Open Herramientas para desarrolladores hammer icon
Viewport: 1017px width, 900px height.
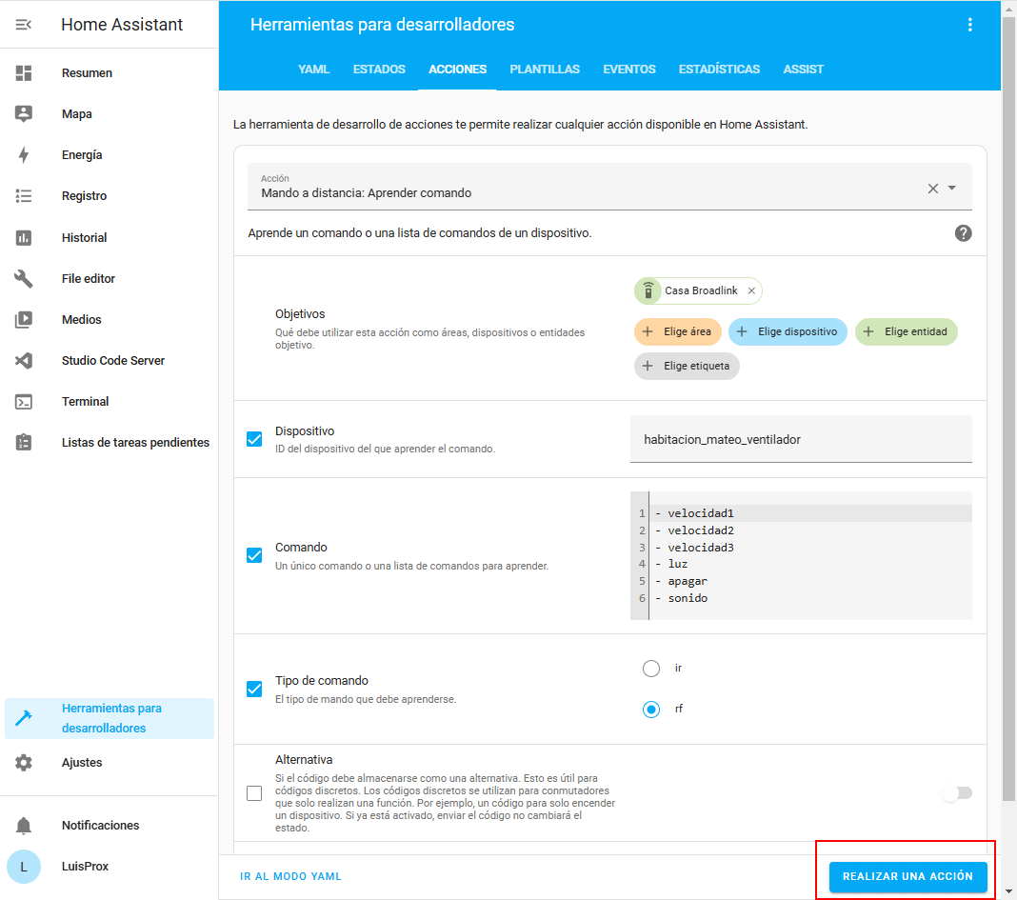pyautogui.click(x=24, y=718)
